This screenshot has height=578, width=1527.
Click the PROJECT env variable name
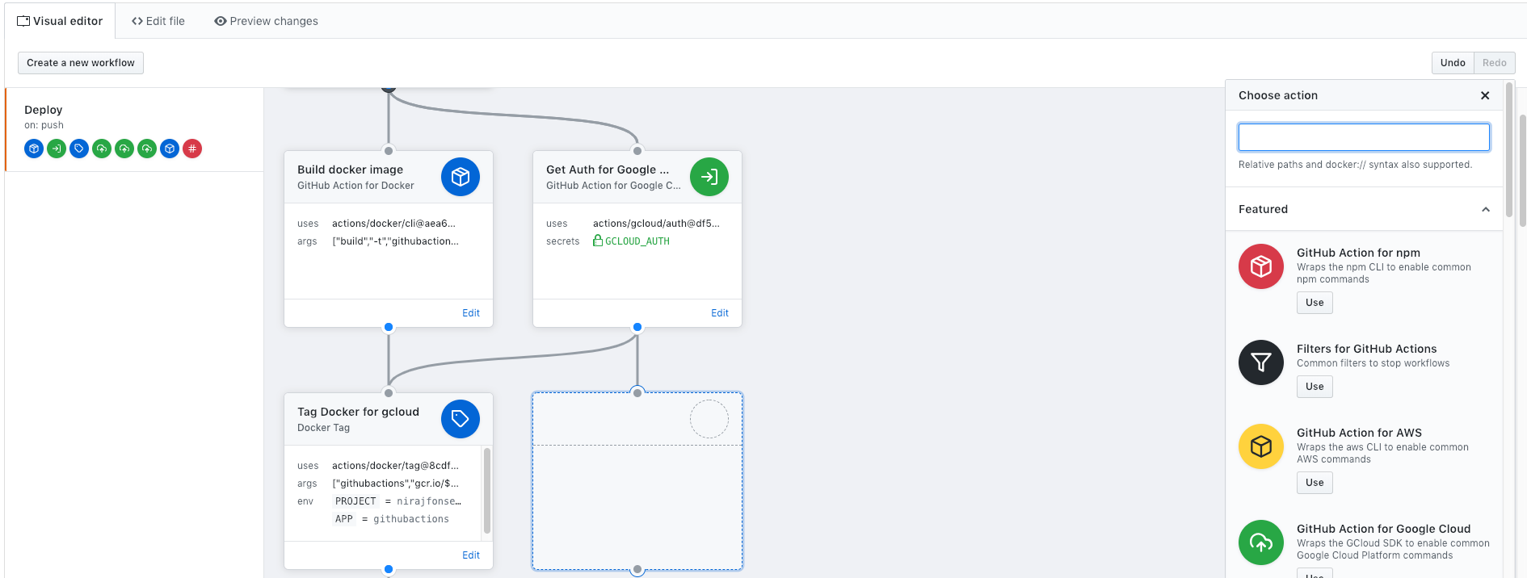coord(355,501)
